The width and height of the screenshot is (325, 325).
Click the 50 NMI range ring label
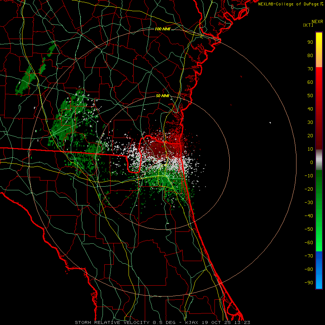[162, 96]
